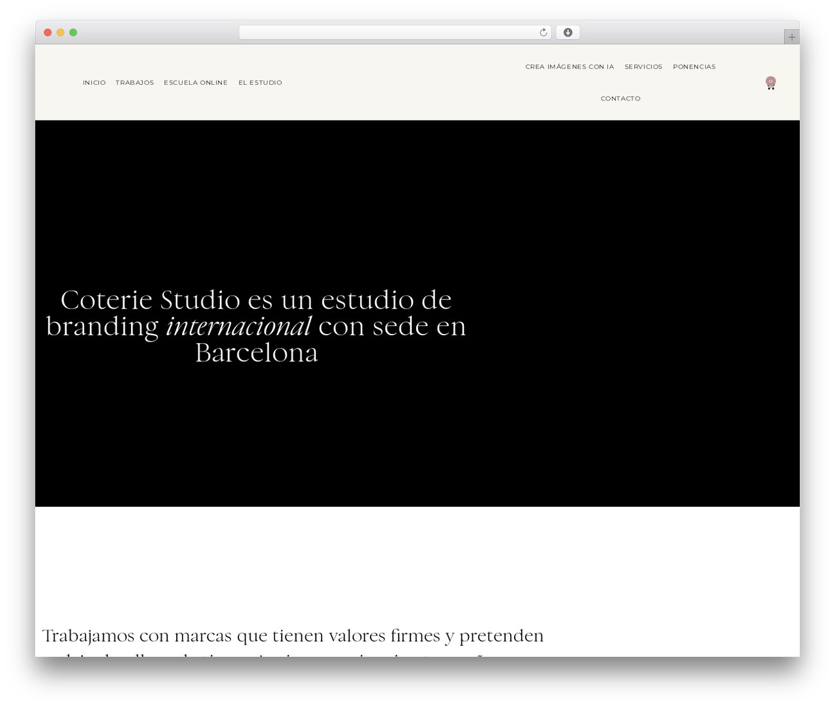
Task: Open the CONTACTO link
Action: pos(620,98)
